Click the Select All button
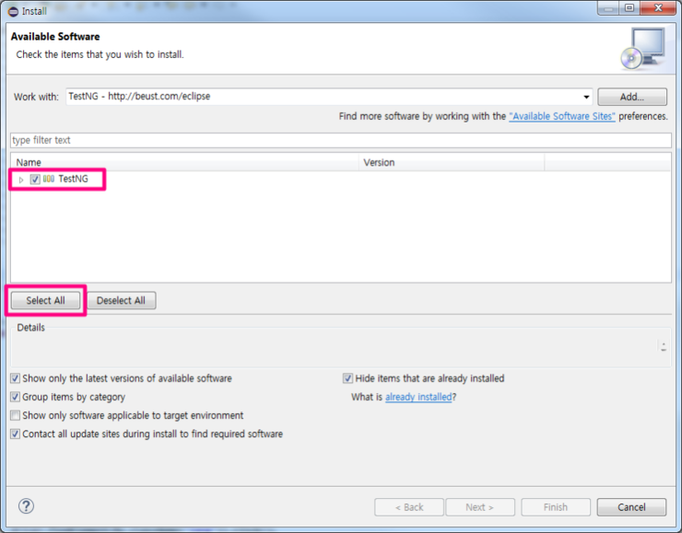 tap(46, 301)
